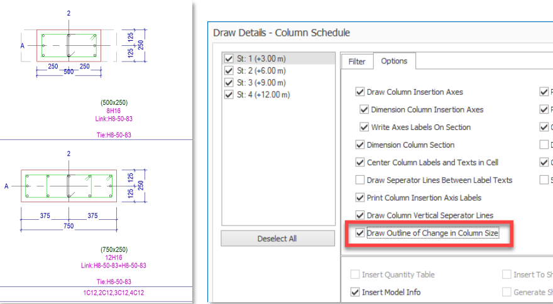The image size is (553, 304).
Task: Click the 1C12,2C12,3C12,4C12 column label
Action: pyautogui.click(x=109, y=293)
